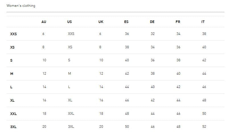This screenshot has width=227, height=138.
Task: Select the US value XXL cell
Action: [71, 114]
